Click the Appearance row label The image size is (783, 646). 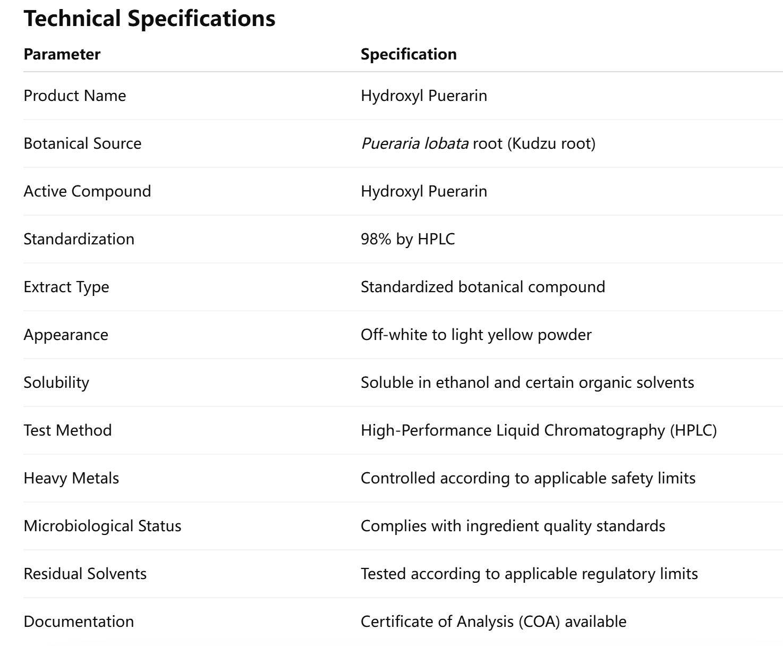[66, 335]
